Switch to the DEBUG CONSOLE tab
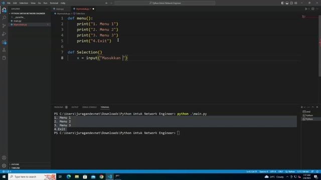321x180 pixels. click(89, 107)
